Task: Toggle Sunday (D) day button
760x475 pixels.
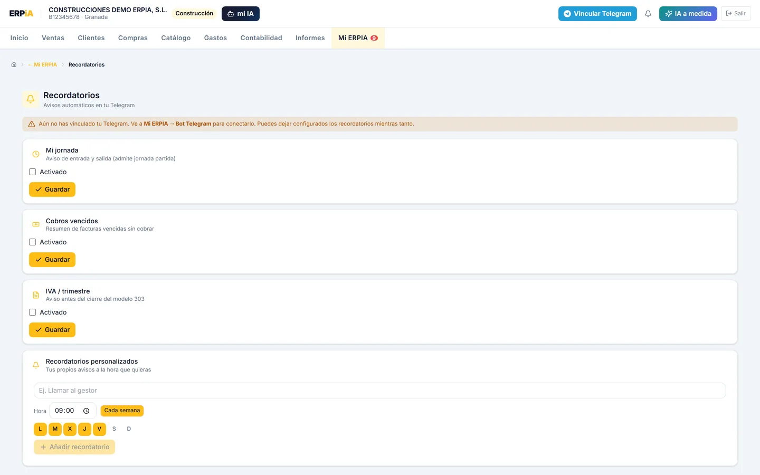Action: [x=129, y=429]
